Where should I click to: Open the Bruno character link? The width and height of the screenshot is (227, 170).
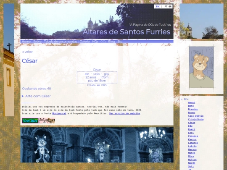[192, 112]
